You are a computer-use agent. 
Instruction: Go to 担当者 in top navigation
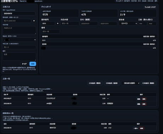tap(144, 1)
